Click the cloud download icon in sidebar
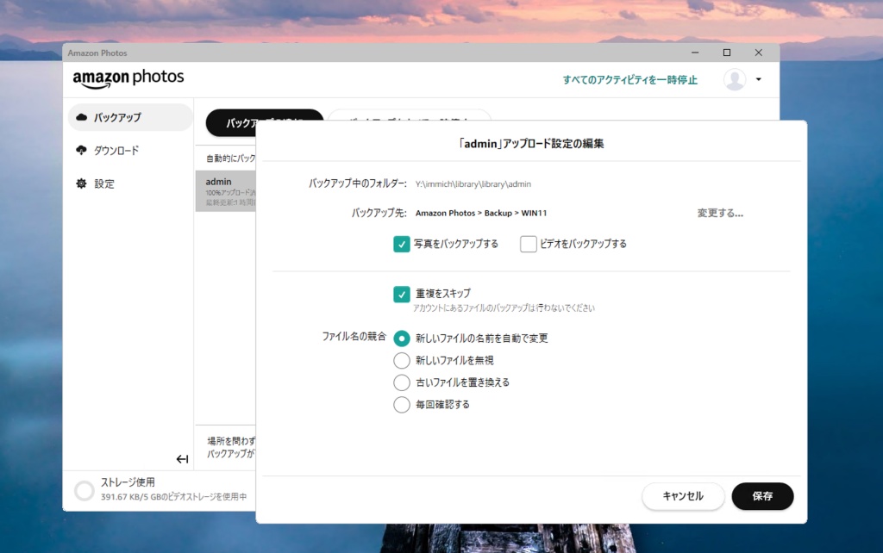The image size is (883, 553). pos(82,151)
